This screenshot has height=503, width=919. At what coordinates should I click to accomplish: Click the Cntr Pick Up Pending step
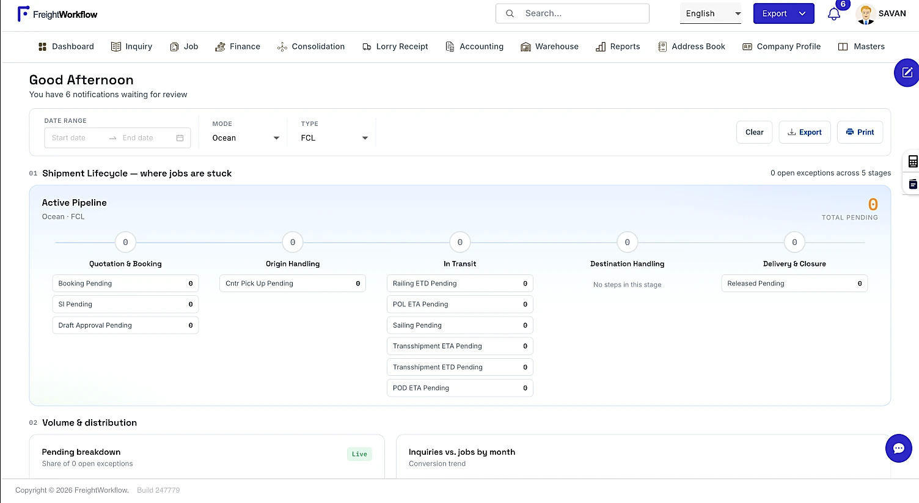293,284
